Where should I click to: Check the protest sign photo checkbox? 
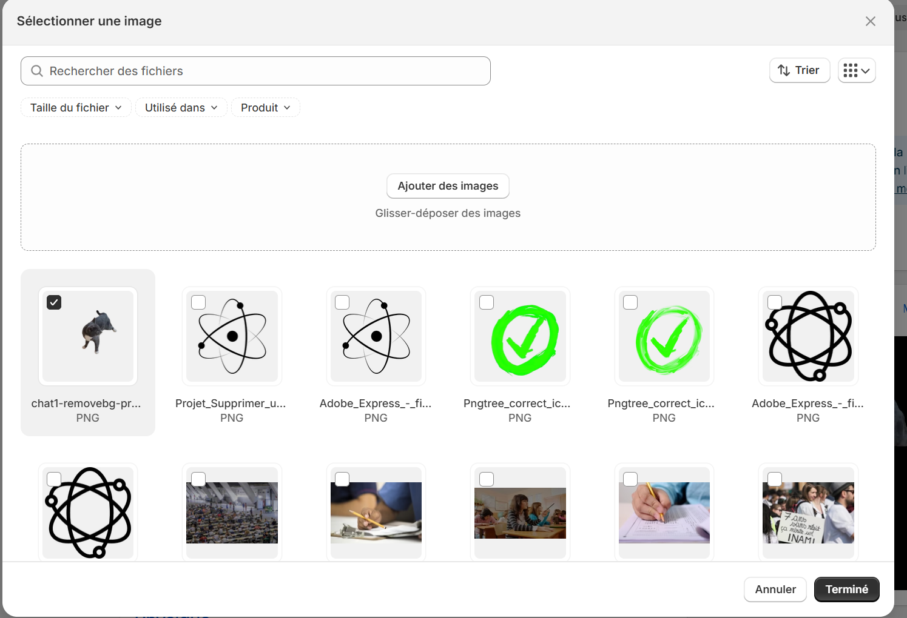(775, 479)
